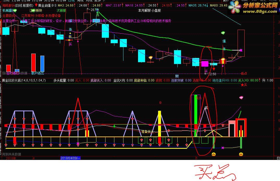280x181 pixels.
Task: Click the 黄金启爆 indicator name
Action: click(x=45, y=5)
